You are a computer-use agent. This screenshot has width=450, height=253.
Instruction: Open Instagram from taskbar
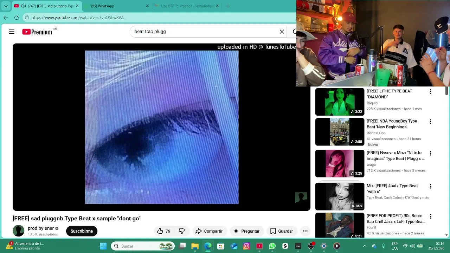(x=246, y=246)
